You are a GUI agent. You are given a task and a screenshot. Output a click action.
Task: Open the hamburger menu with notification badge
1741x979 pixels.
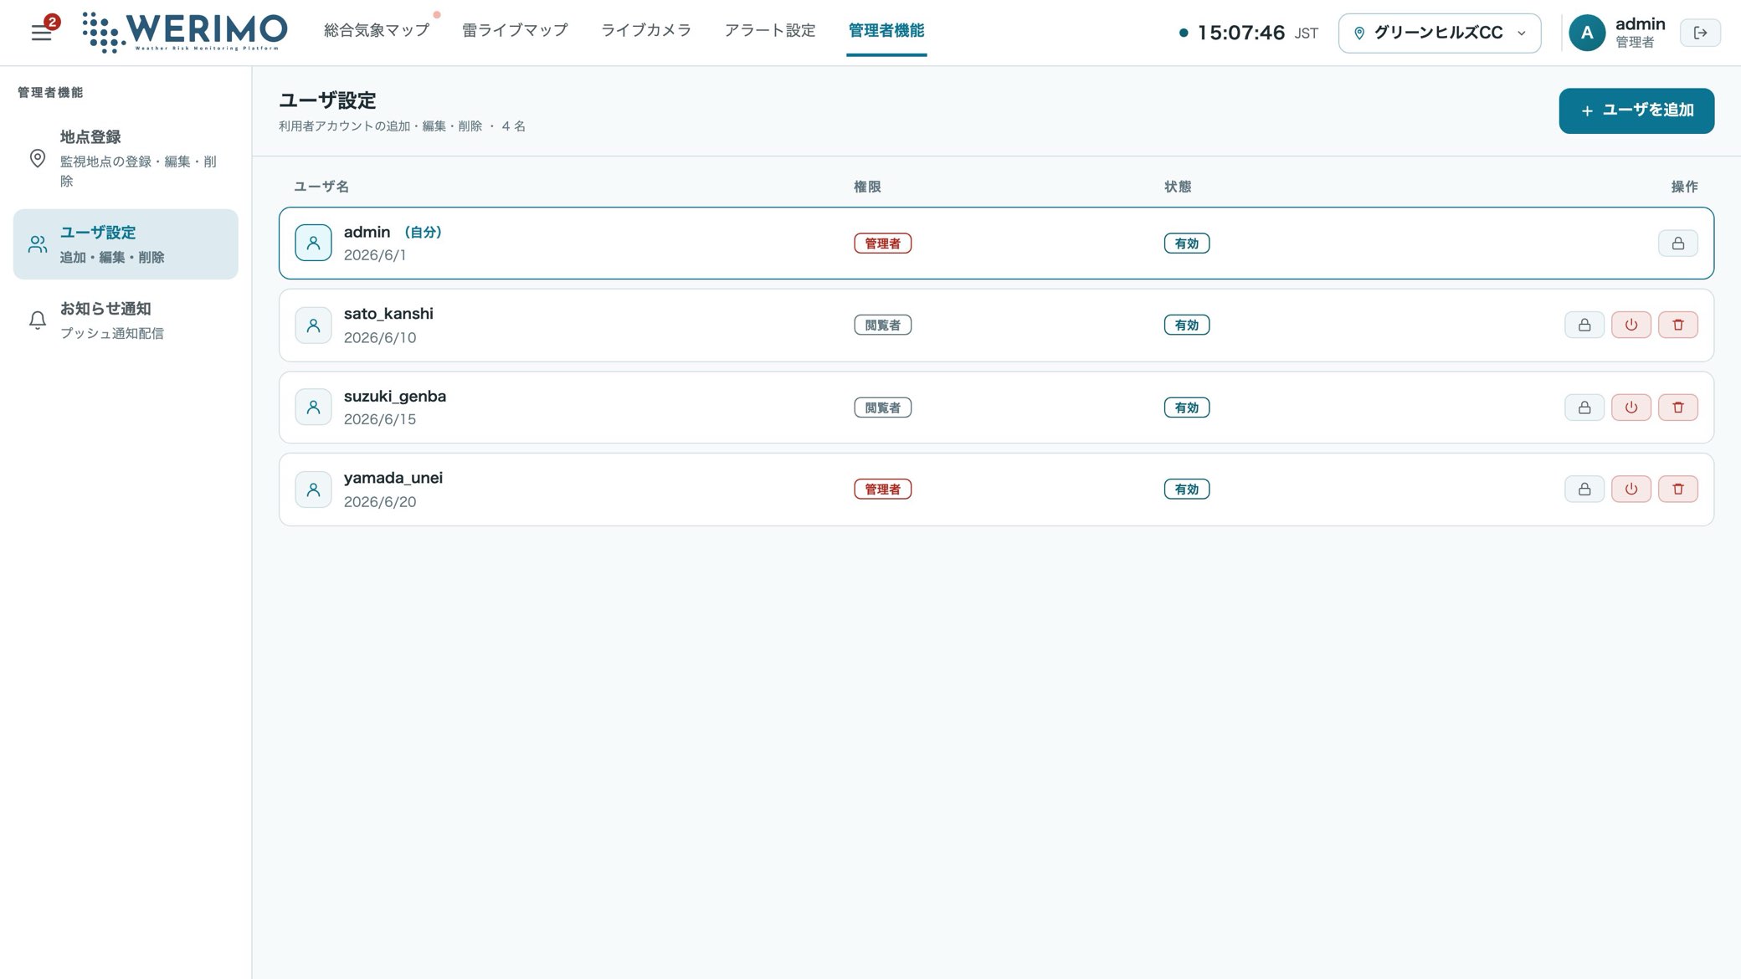42,33
